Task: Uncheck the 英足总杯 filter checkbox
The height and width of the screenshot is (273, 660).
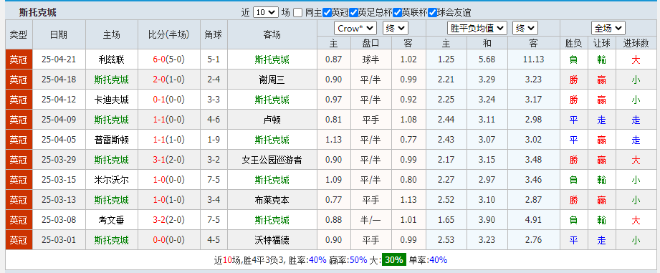Action: point(353,13)
